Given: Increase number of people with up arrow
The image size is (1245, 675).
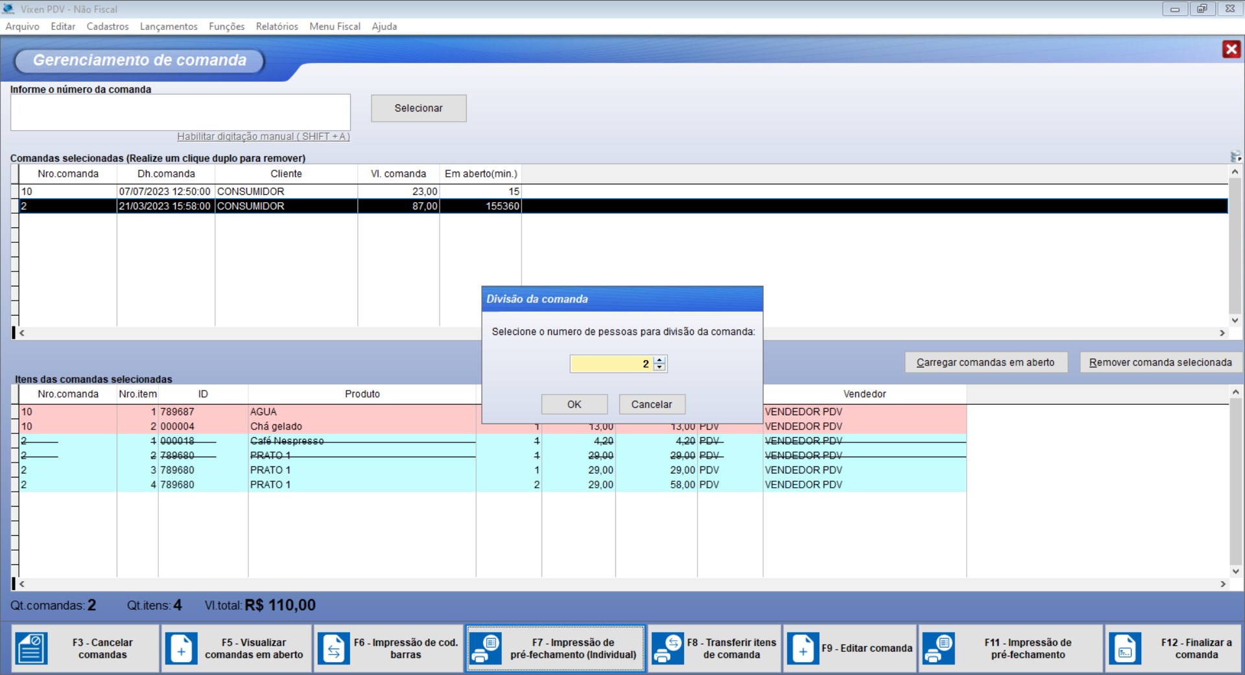Looking at the screenshot, I should point(659,360).
